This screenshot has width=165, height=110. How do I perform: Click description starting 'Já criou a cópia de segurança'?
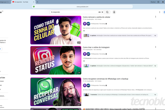pos(118,90)
